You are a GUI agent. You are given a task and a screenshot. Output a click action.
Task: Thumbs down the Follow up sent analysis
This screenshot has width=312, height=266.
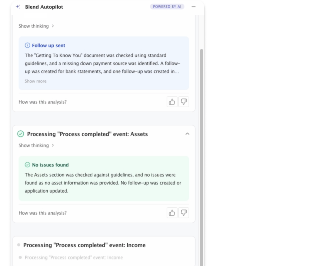click(x=184, y=102)
